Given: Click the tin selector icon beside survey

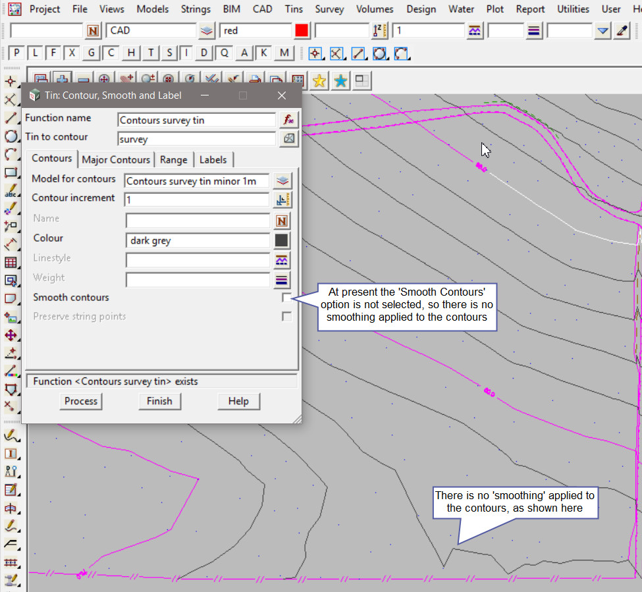Looking at the screenshot, I should tap(288, 139).
